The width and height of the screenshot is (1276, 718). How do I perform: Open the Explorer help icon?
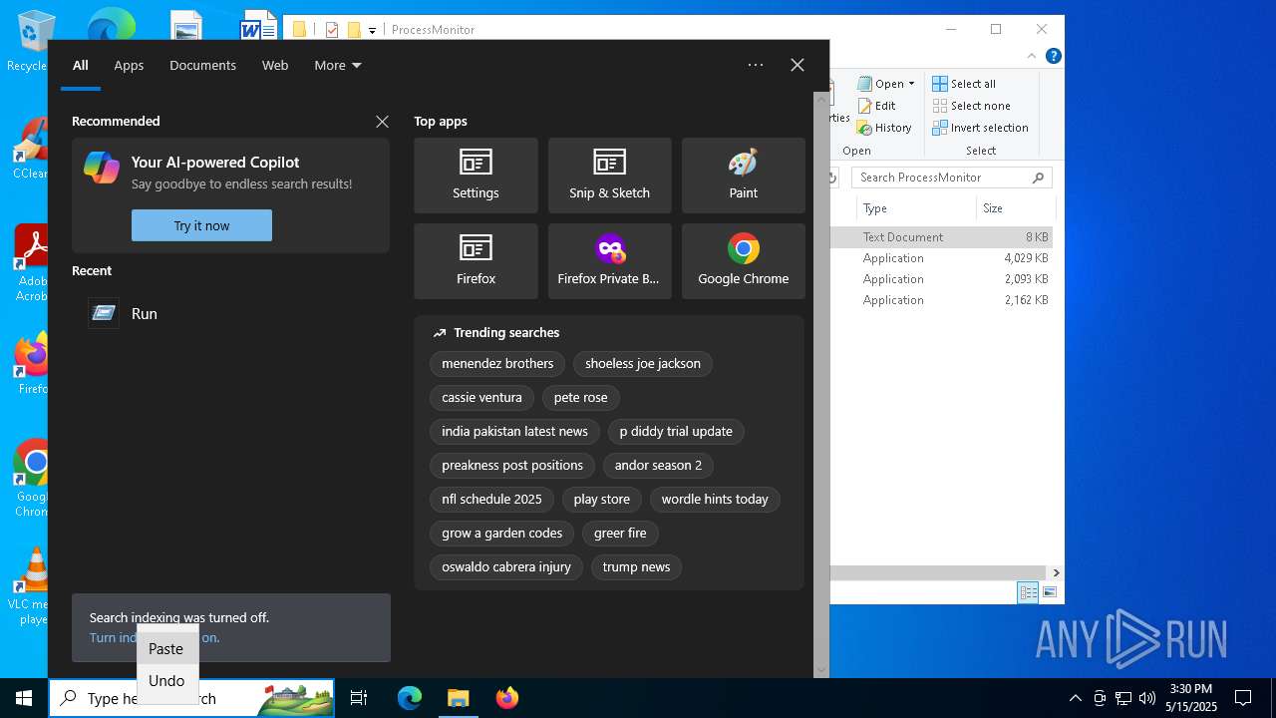coord(1053,56)
